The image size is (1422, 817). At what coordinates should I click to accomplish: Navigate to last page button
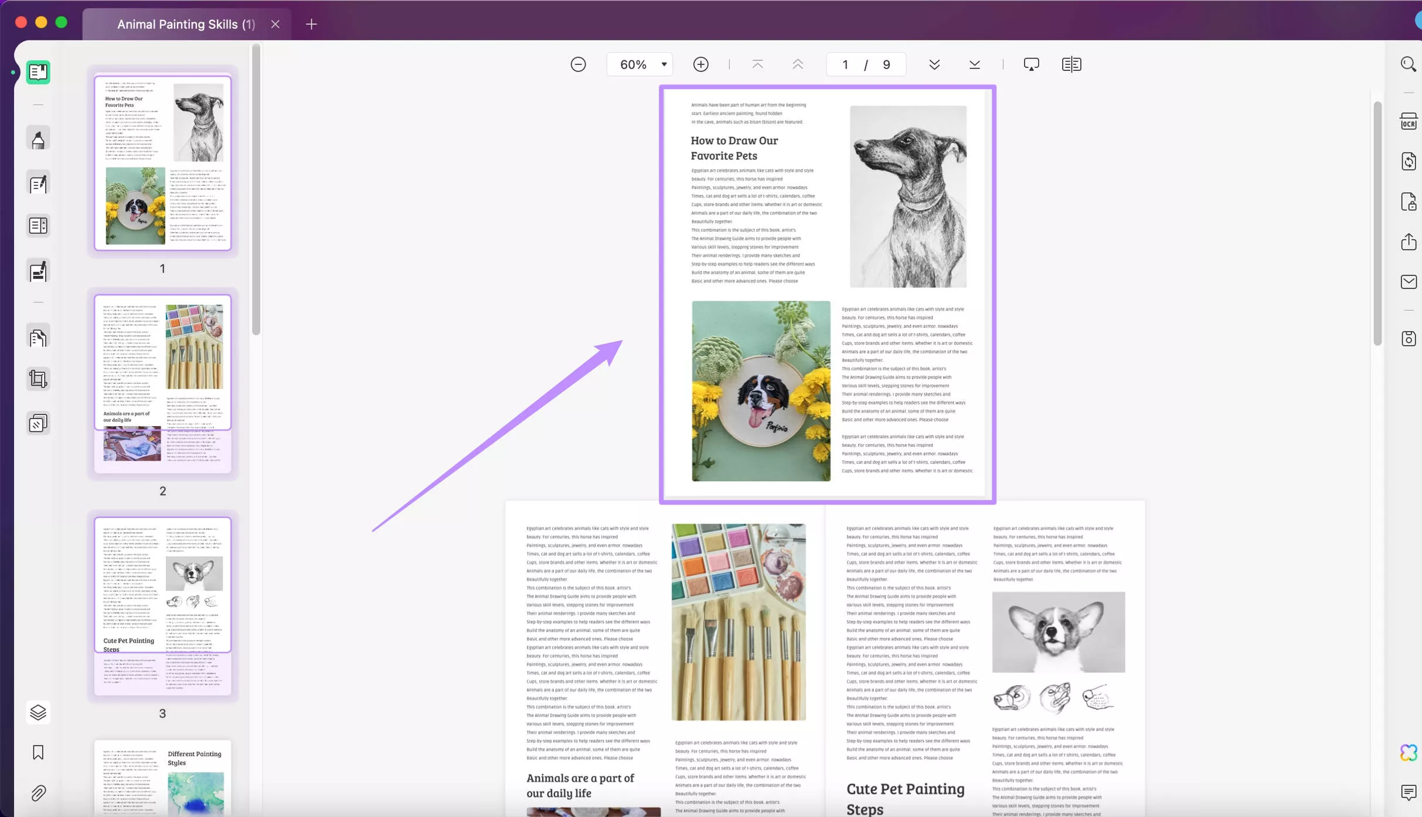point(974,64)
